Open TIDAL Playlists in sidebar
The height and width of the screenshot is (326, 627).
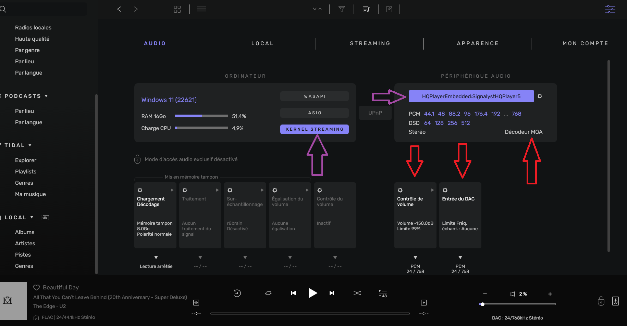[26, 171]
